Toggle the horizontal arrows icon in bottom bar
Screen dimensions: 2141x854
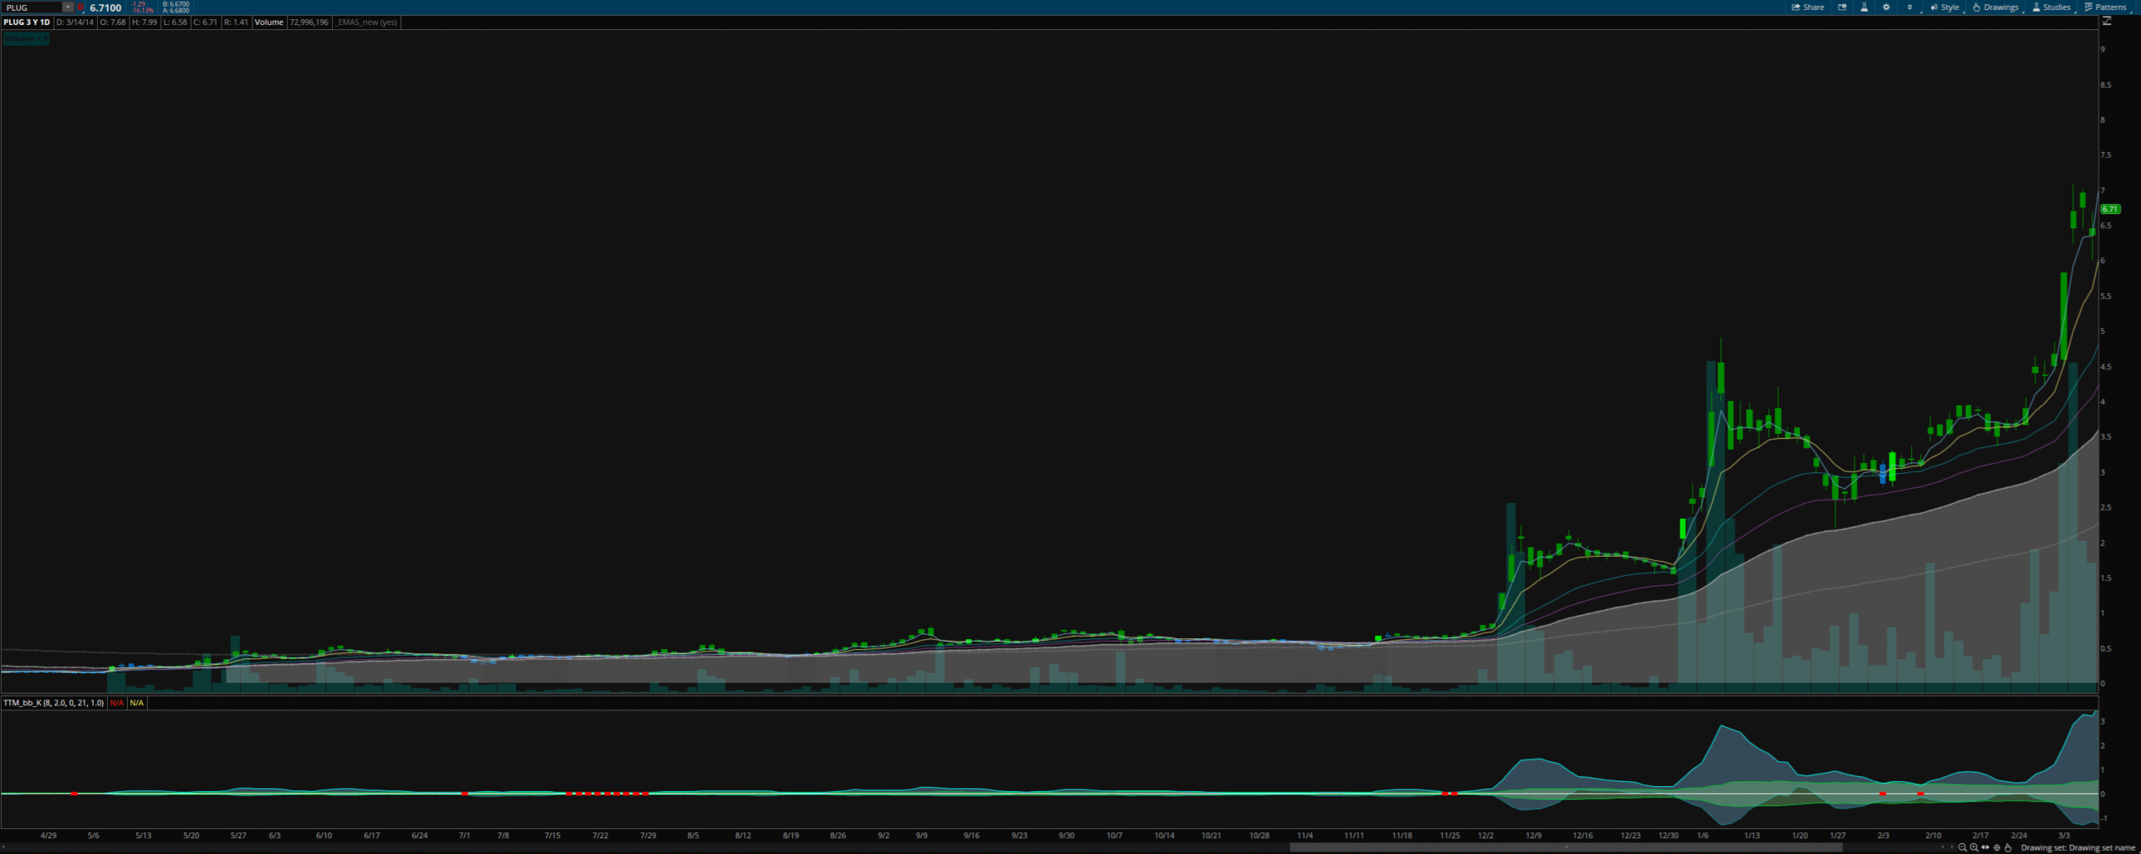pos(1985,847)
